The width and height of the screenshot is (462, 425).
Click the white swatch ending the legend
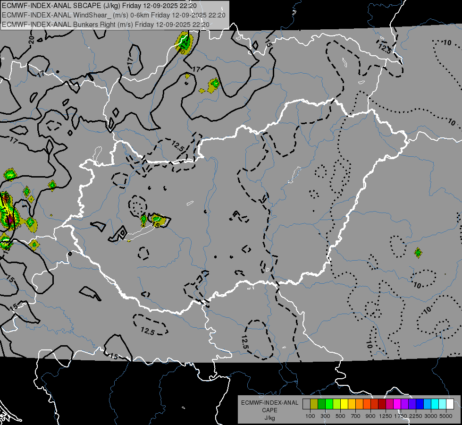tap(450, 404)
